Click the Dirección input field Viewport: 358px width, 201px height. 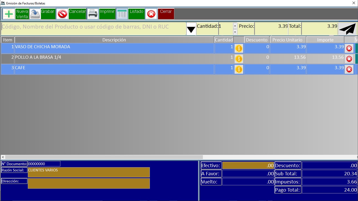pyautogui.click(x=89, y=183)
